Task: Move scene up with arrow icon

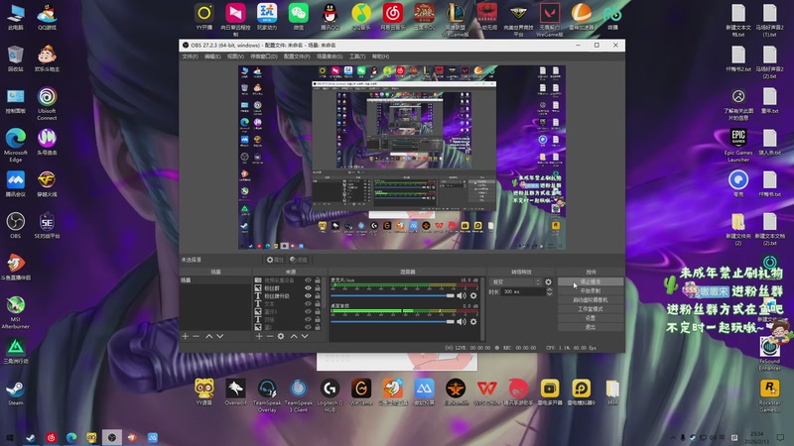Action: pos(208,336)
